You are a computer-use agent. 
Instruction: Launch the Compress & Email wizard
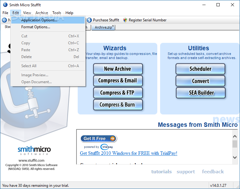(118, 81)
